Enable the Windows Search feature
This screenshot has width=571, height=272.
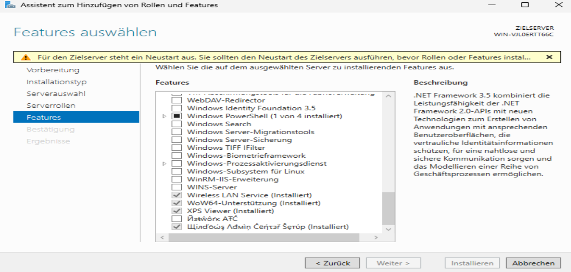pyautogui.click(x=176, y=124)
